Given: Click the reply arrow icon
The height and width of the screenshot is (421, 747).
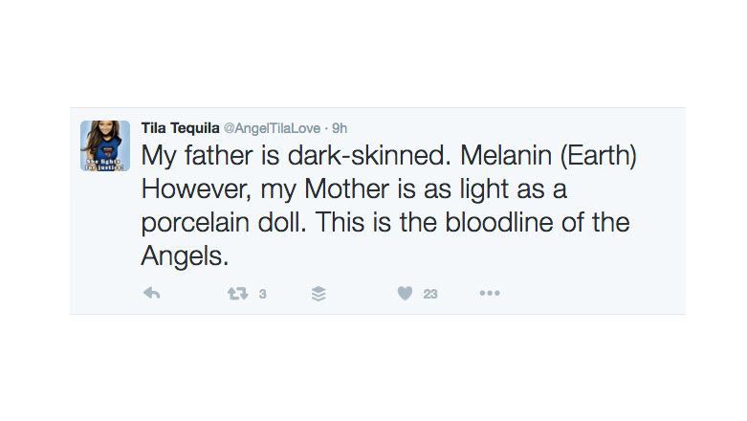Looking at the screenshot, I should pos(151,294).
